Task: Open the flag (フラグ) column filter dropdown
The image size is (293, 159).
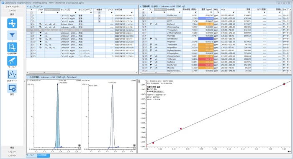Action: pyautogui.click(x=42, y=13)
